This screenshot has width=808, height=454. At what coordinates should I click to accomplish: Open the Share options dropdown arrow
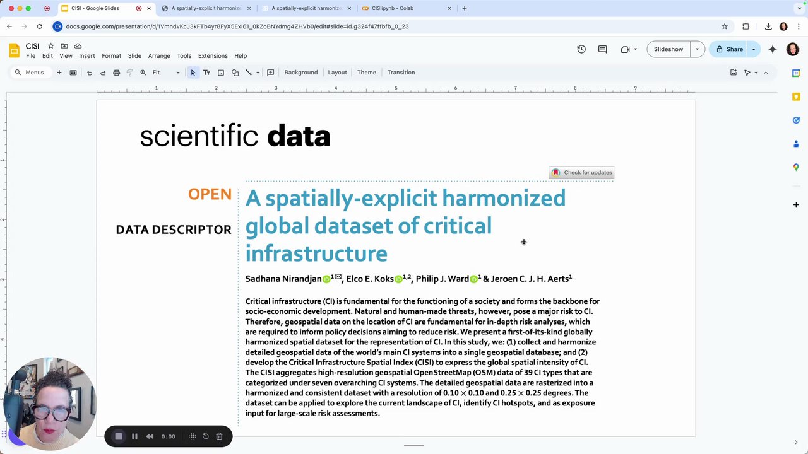[753, 49]
